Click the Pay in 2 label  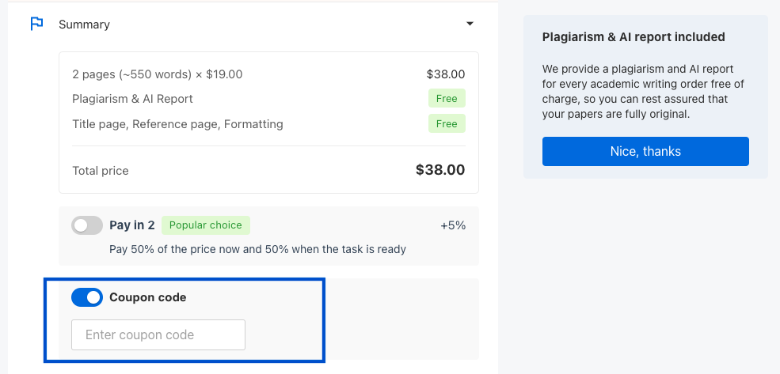[x=131, y=225]
